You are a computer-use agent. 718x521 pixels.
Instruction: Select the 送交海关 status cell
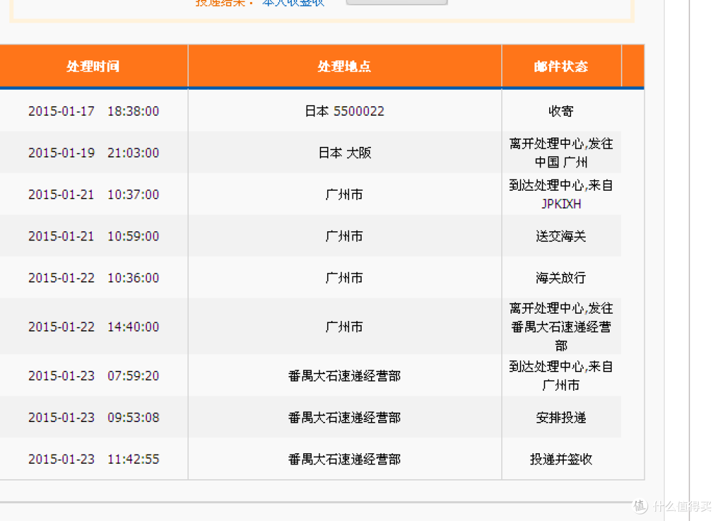(561, 236)
